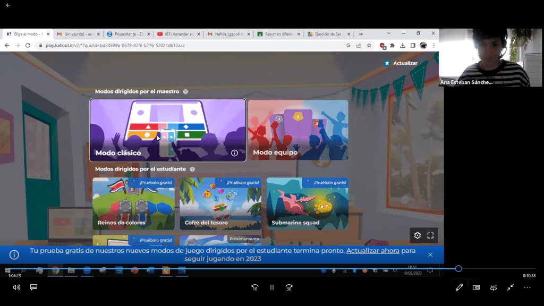Go back using the top-left arrow
This screenshot has height=306, width=544.
coord(8,5)
